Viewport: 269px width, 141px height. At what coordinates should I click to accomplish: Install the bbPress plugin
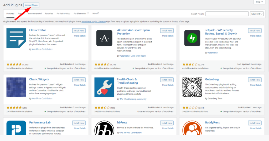coord(167,123)
